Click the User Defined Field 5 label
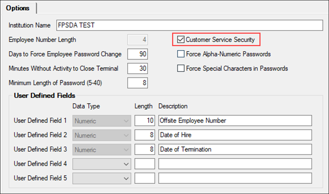Image resolution: width=329 pixels, height=194 pixels. (x=40, y=178)
